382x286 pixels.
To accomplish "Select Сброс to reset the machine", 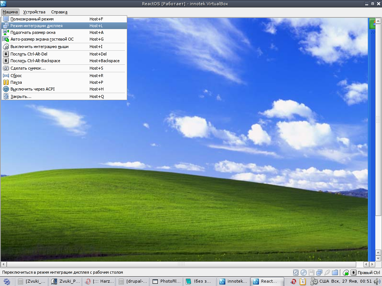I will click(x=64, y=76).
